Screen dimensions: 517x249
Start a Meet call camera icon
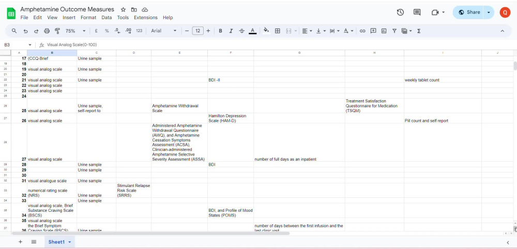click(x=435, y=12)
